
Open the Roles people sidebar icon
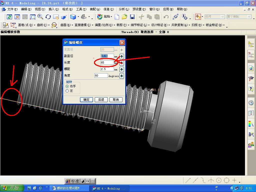tap(251, 145)
